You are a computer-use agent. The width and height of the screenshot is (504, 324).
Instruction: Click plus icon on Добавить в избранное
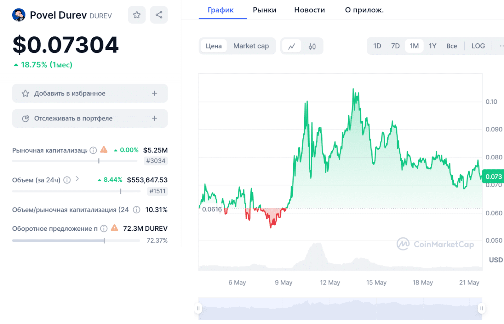coord(154,93)
